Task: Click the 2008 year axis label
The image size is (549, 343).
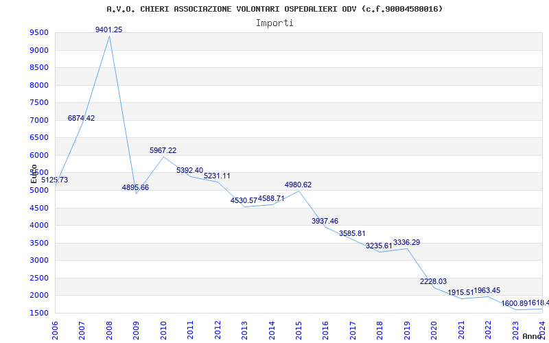Action: 109,331
